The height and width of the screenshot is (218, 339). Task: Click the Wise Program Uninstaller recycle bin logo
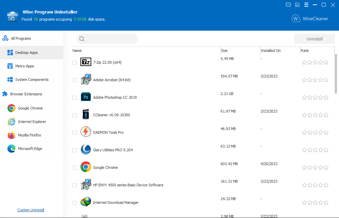pos(13,17)
